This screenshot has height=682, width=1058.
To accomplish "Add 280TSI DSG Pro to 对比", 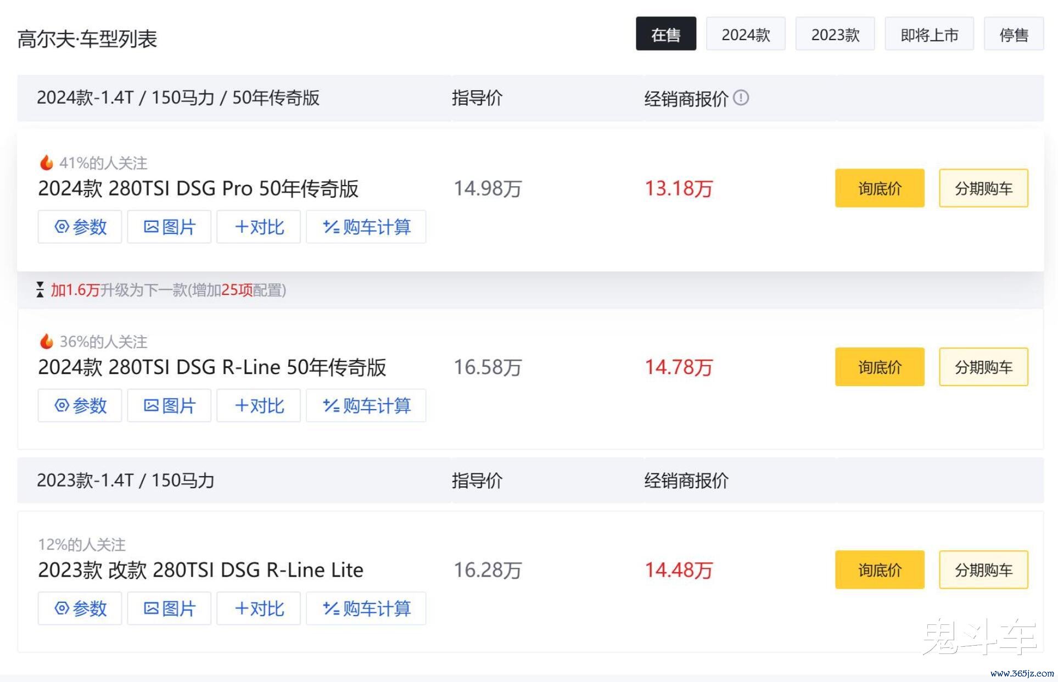I will (259, 227).
